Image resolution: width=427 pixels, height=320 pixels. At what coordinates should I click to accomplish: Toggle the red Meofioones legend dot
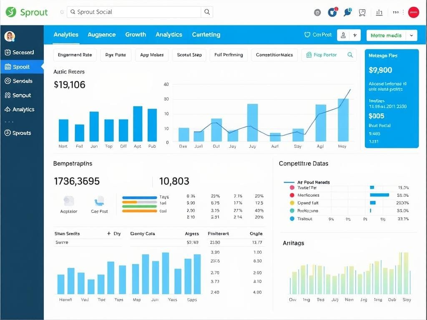pyautogui.click(x=292, y=195)
